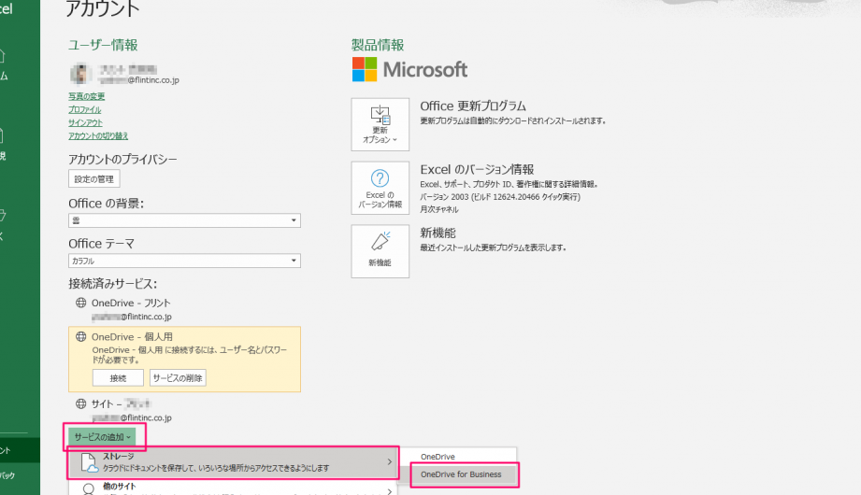Open the 更新オプション update options button
The width and height of the screenshot is (861, 495).
(380, 124)
